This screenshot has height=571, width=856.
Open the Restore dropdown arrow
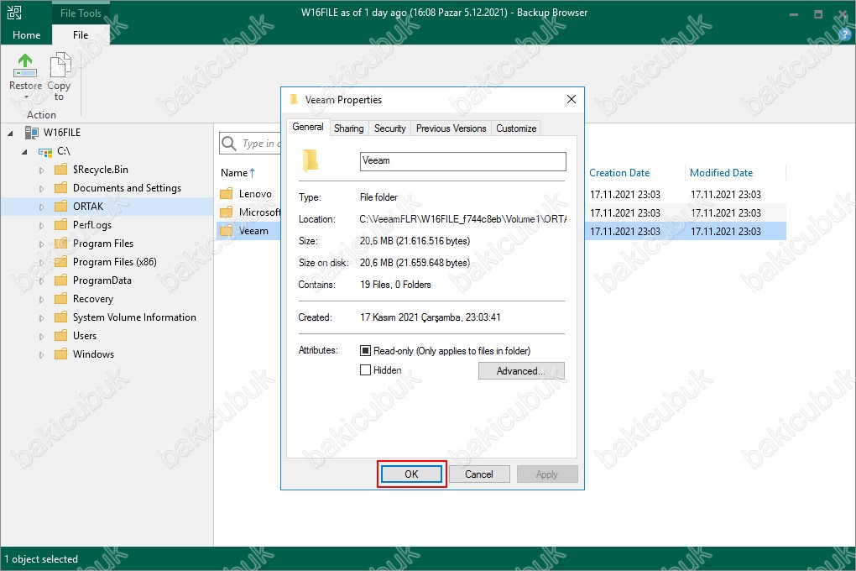pyautogui.click(x=26, y=97)
